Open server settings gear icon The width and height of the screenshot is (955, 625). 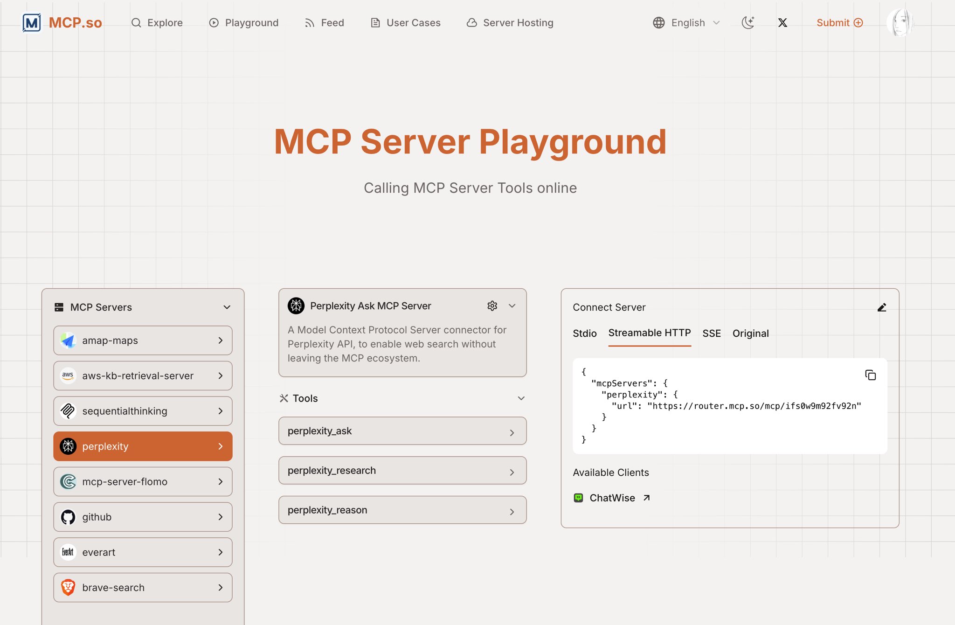[492, 306]
